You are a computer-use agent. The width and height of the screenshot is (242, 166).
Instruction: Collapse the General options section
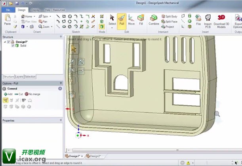[x=60, y=88]
